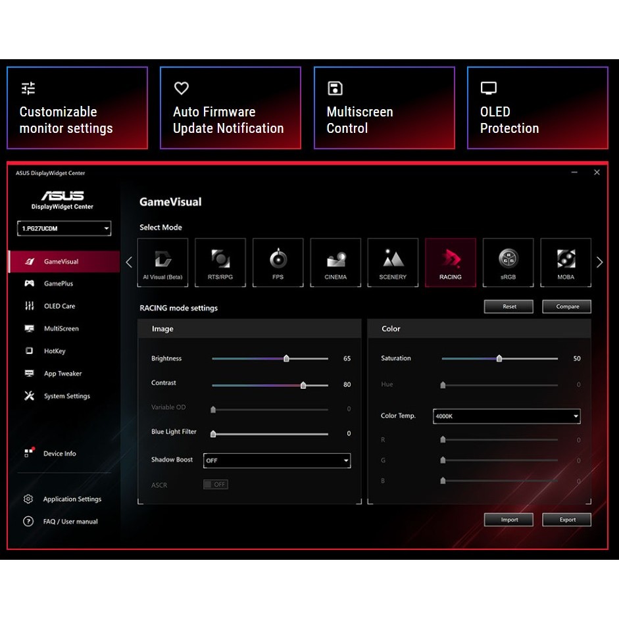The width and height of the screenshot is (619, 619).
Task: Open the Shadow Boost dropdown
Action: (x=277, y=460)
